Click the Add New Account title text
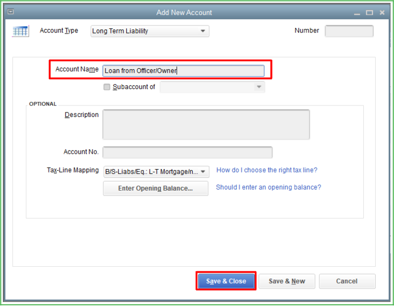The height and width of the screenshot is (306, 394). [184, 12]
